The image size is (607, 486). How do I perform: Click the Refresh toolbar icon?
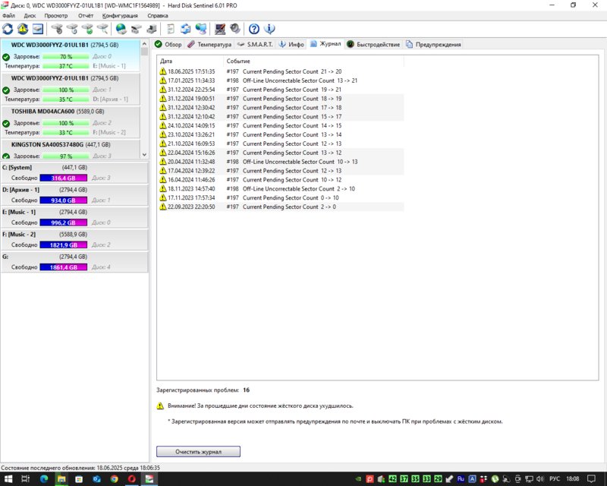click(8, 29)
